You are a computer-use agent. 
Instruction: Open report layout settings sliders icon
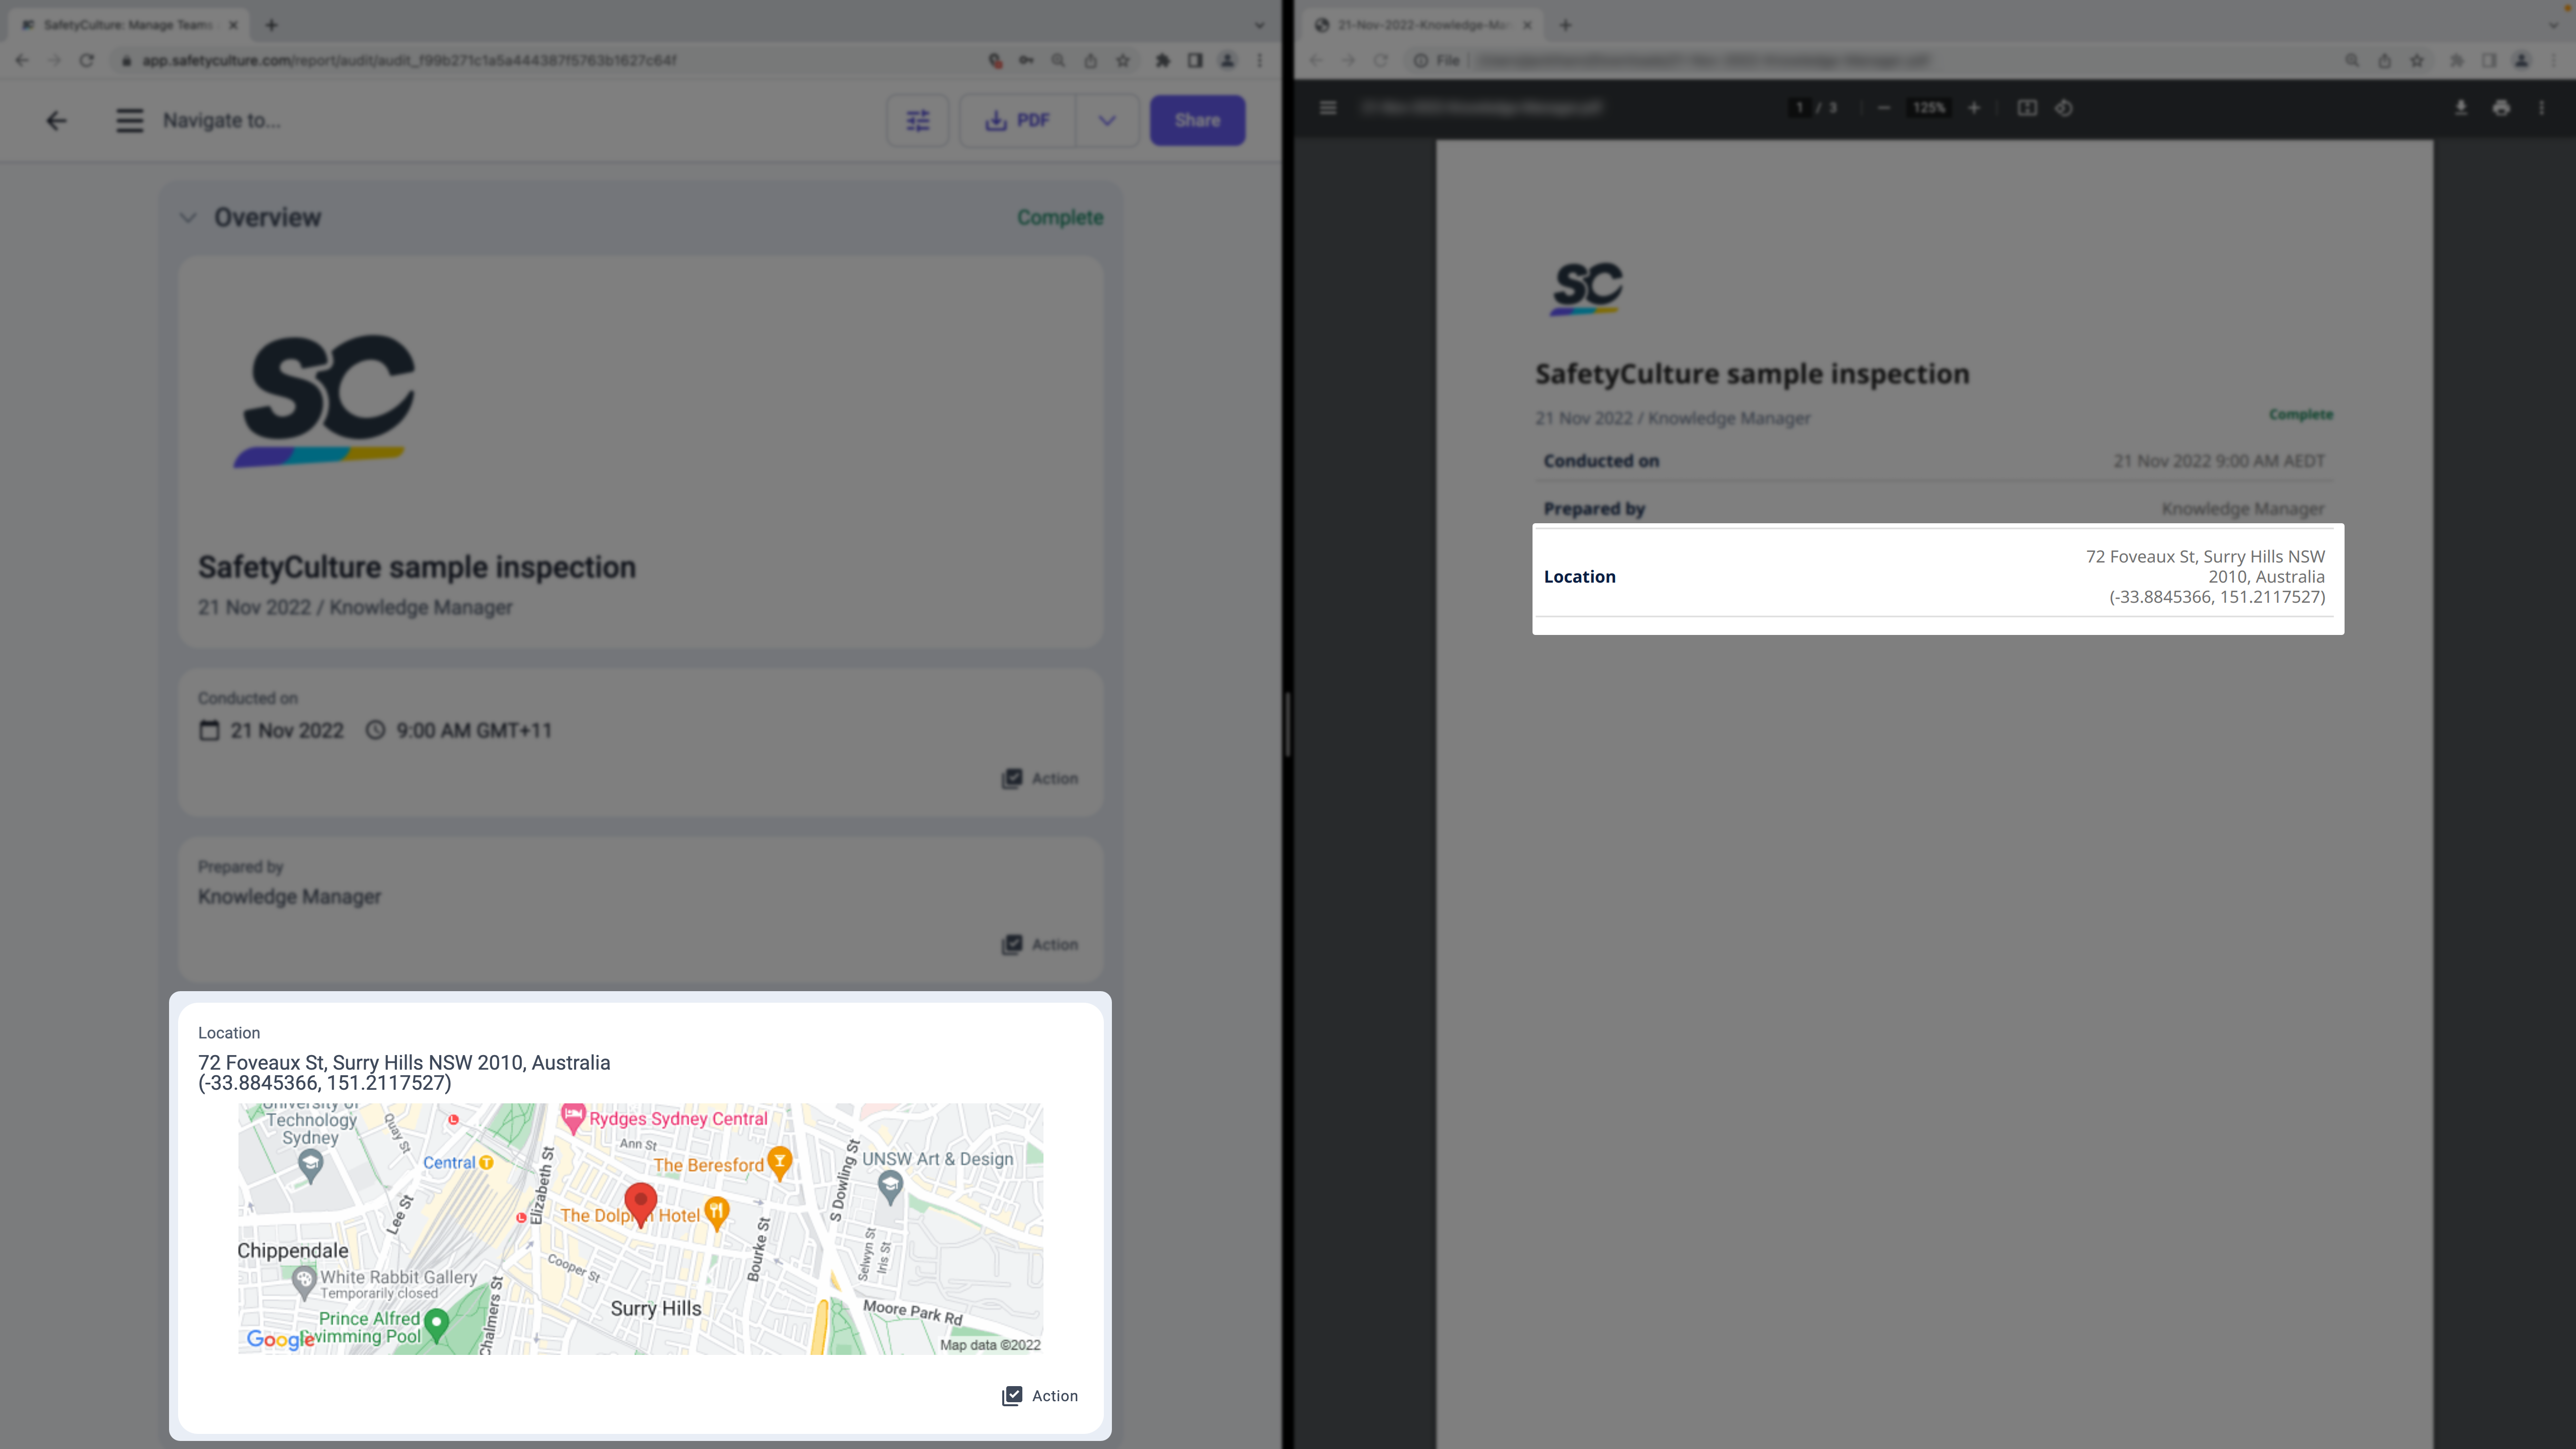coord(917,121)
